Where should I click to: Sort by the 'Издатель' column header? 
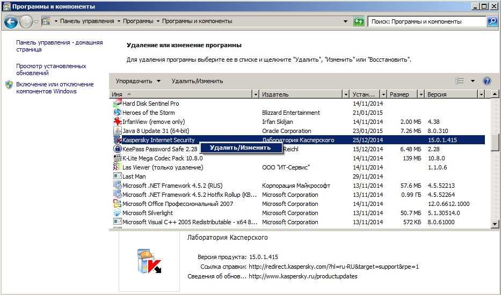(301, 94)
